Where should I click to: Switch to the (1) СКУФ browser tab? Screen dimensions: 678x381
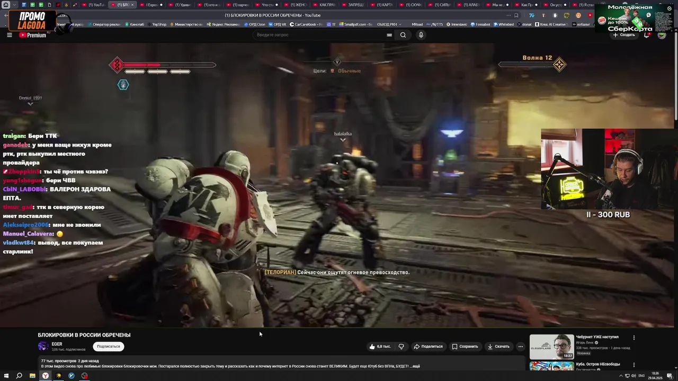[410, 5]
